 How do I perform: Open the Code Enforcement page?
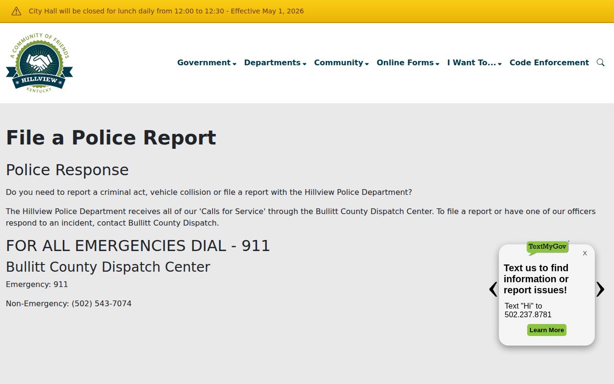549,62
